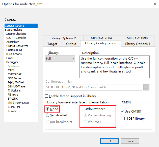Click the configuration file browse button
This screenshot has width=159, height=147.
146,87
